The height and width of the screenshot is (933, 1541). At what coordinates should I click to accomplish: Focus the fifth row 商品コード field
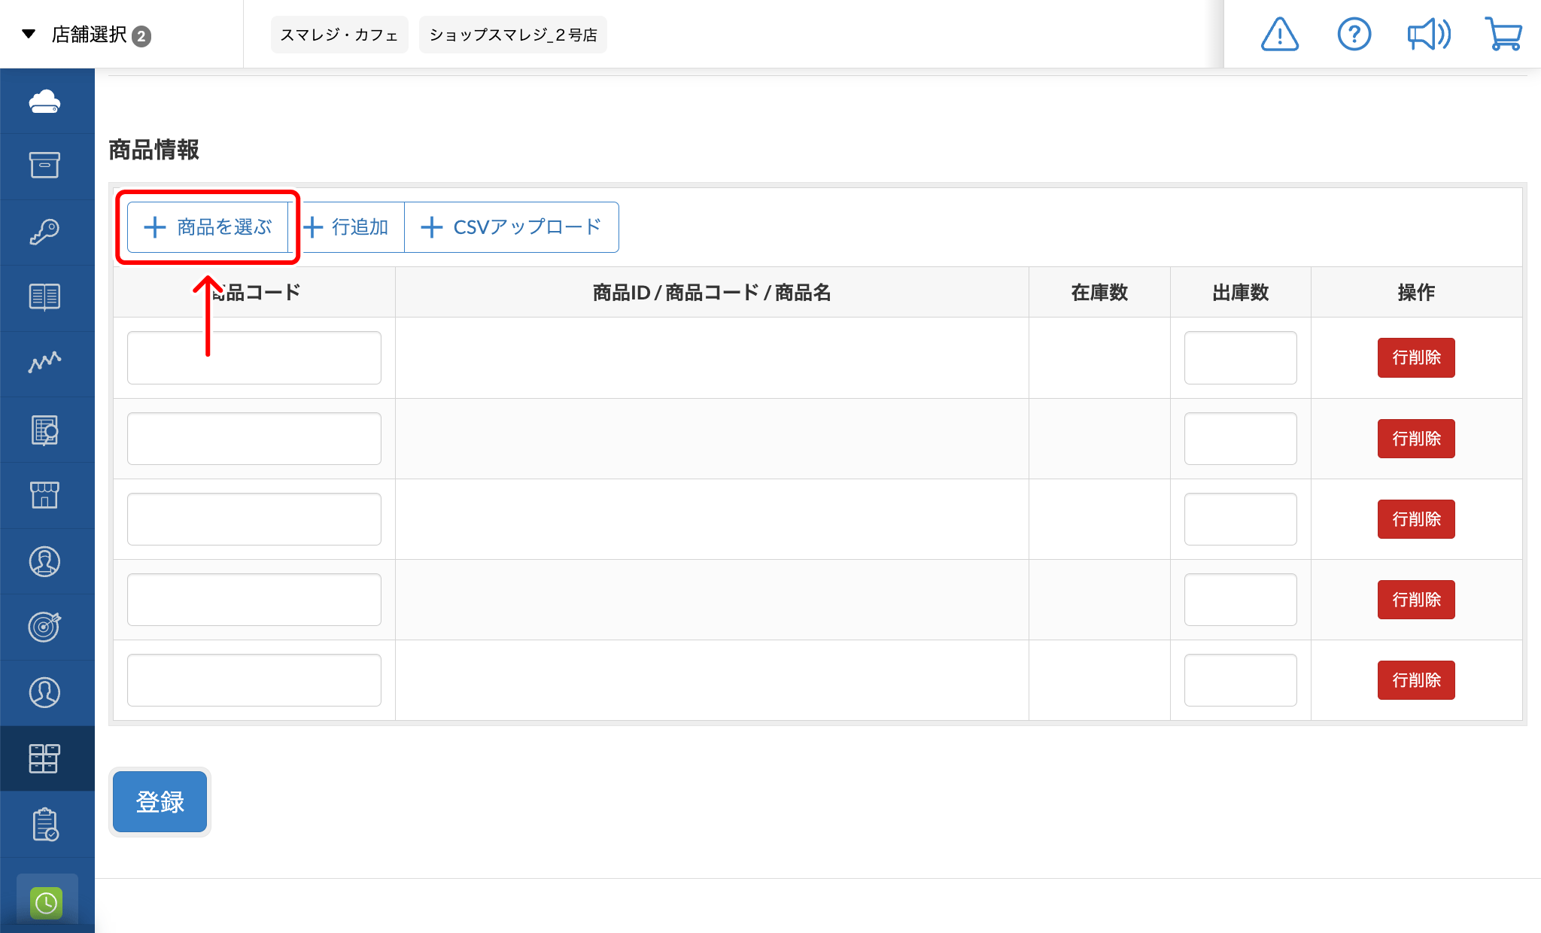click(254, 680)
